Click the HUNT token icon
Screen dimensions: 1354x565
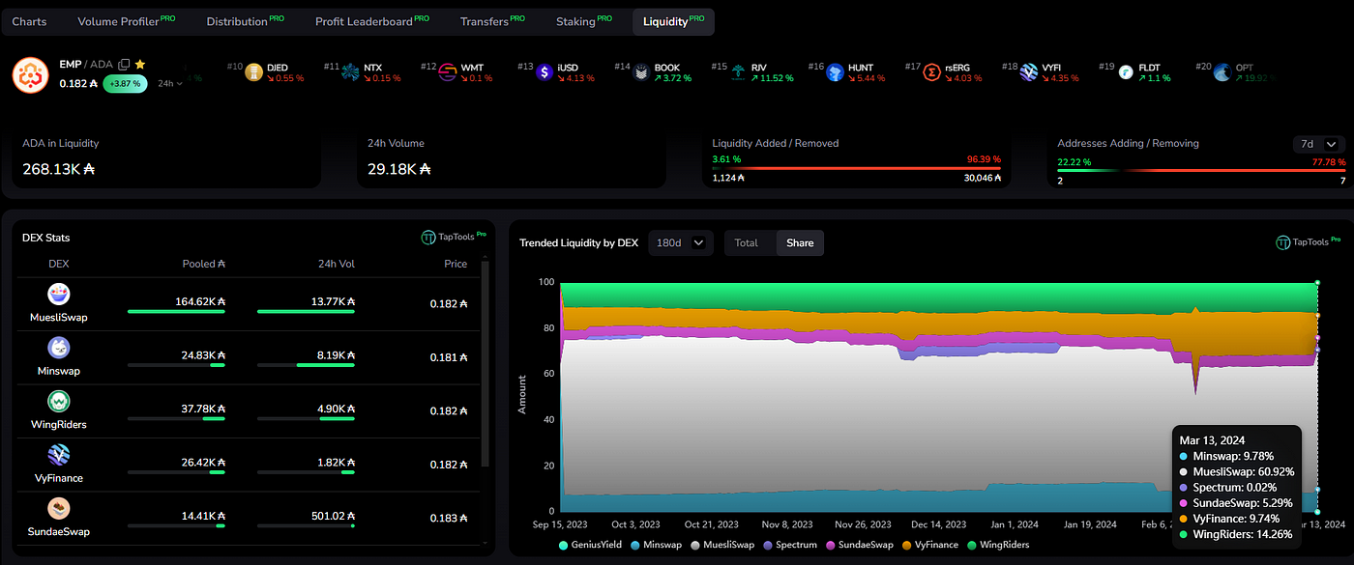835,72
